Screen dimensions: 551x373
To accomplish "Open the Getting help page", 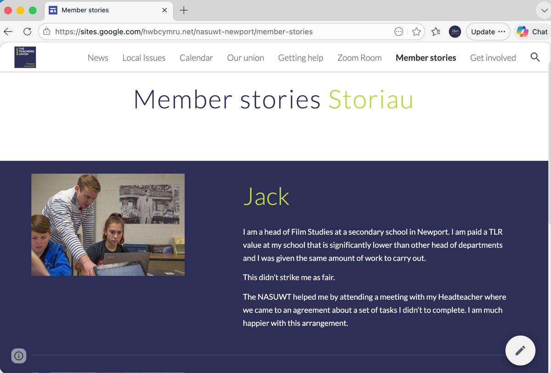I will pyautogui.click(x=301, y=58).
